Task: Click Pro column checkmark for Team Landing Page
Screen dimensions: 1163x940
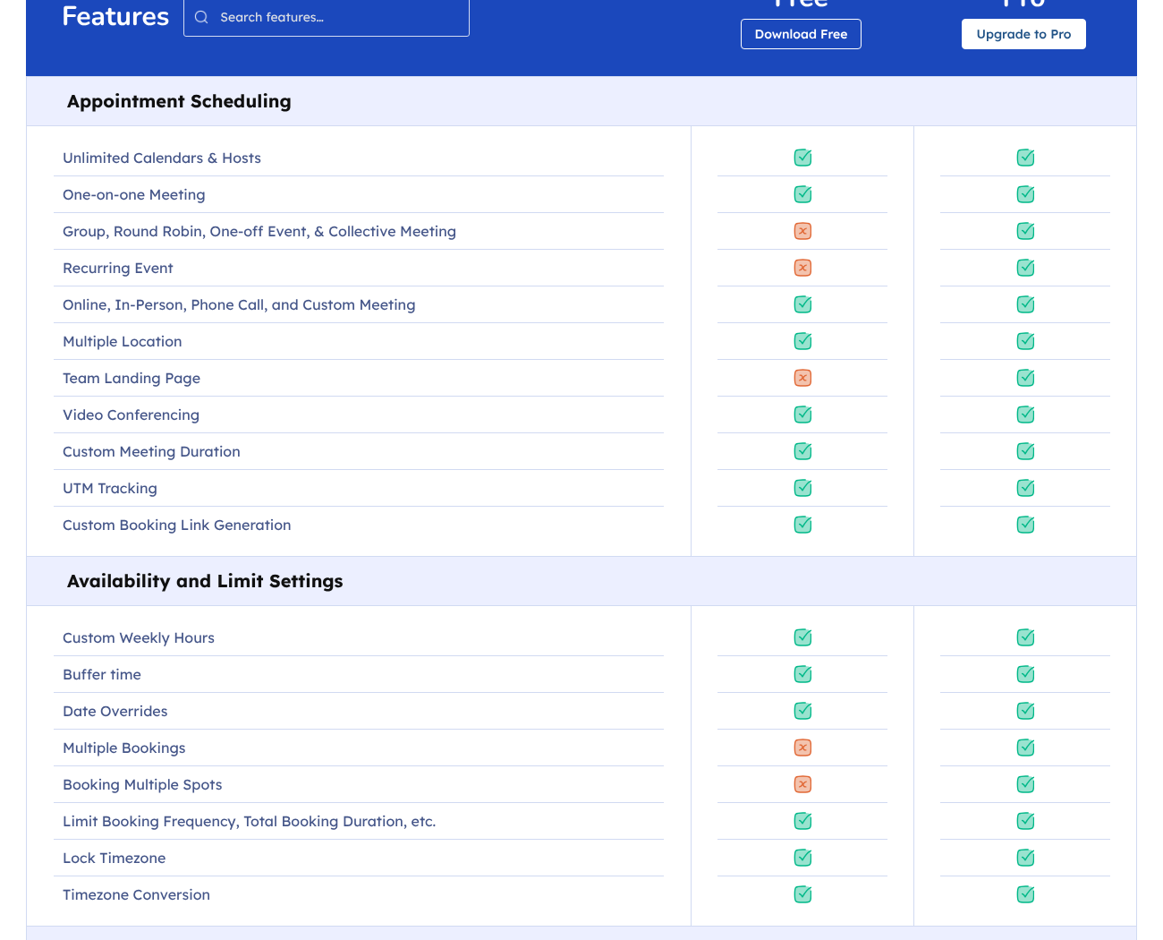Action: click(1026, 378)
